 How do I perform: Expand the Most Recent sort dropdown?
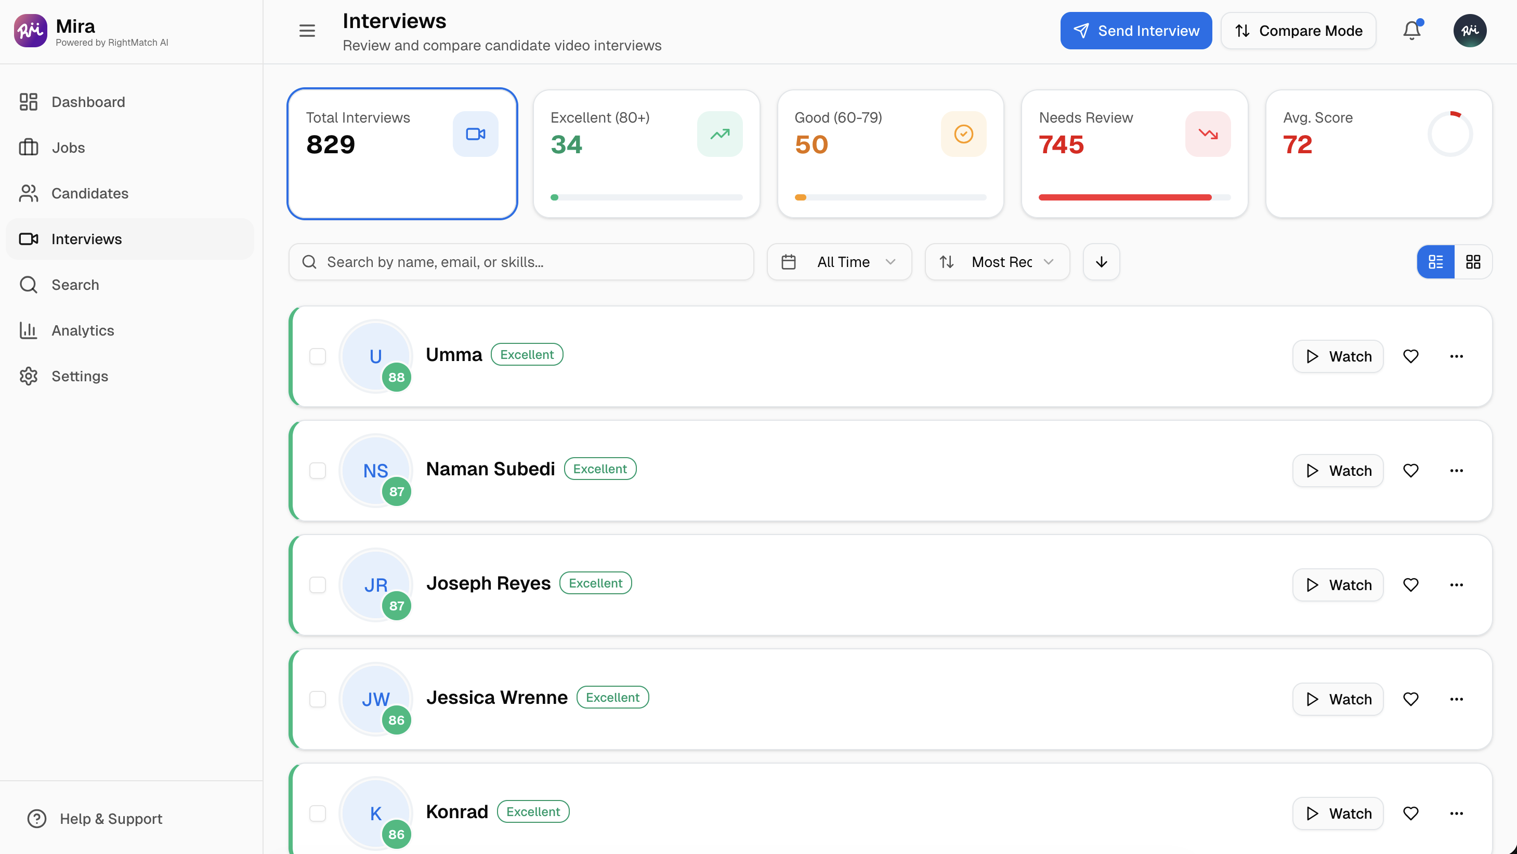(x=997, y=261)
